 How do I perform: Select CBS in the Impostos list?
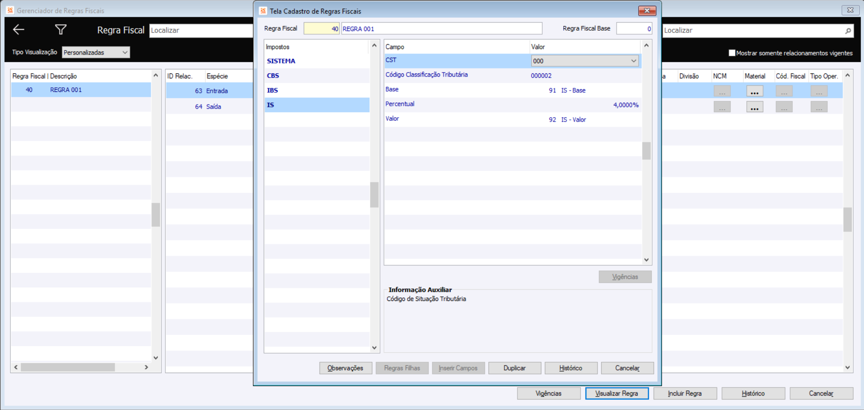coord(317,76)
